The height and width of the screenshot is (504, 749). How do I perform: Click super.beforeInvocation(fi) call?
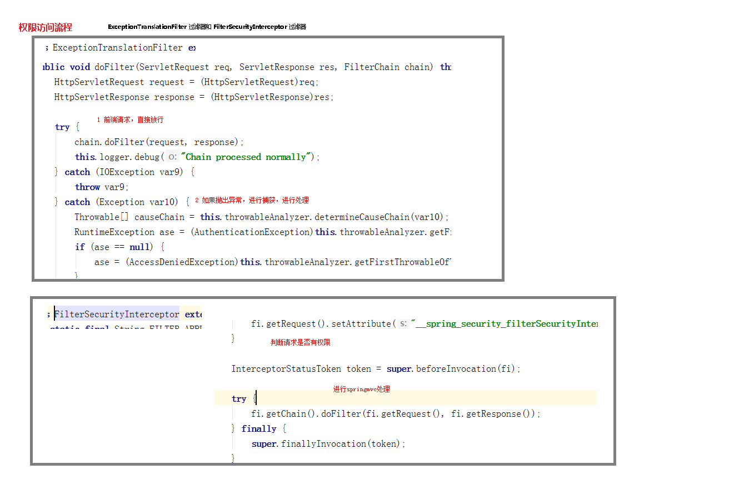[453, 369]
